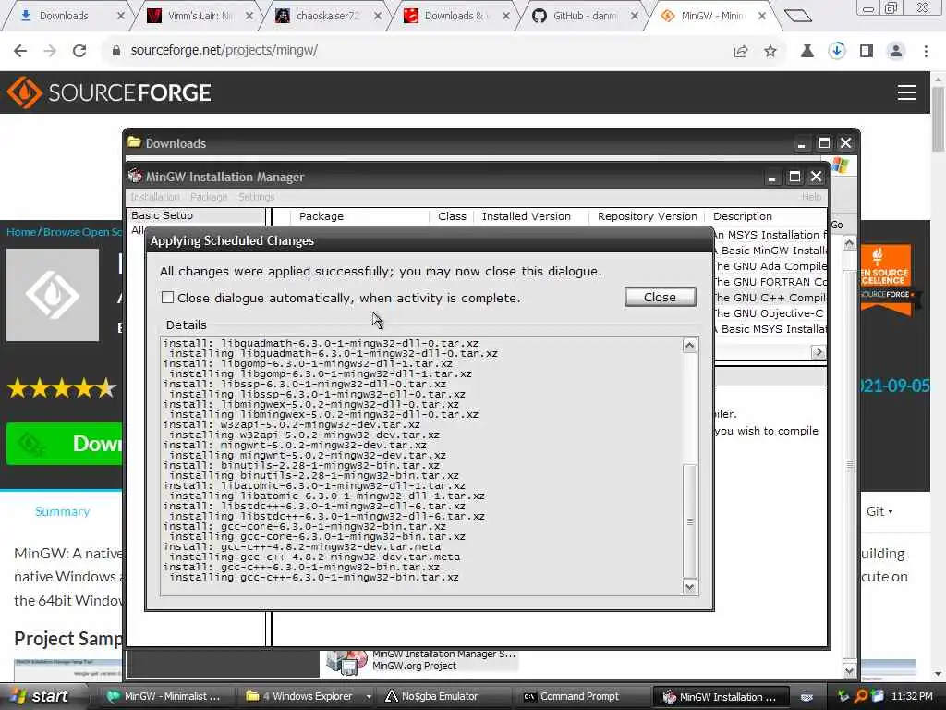This screenshot has height=710, width=946.
Task: Switch to the chaoskaiser72 tab
Action: (x=328, y=16)
